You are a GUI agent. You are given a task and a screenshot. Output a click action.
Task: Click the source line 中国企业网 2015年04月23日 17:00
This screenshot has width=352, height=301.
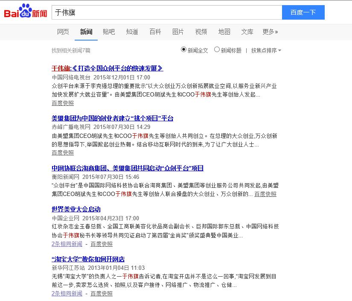(96, 218)
